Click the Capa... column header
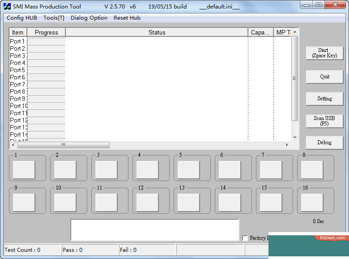The image size is (349, 259). click(261, 32)
